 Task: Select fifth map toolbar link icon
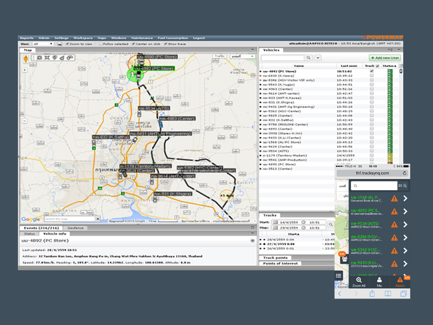[70, 58]
